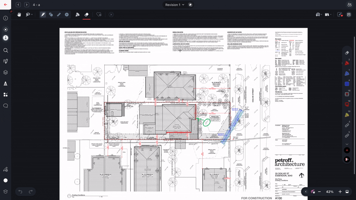Click the red back arrow

pyautogui.click(x=5, y=5)
